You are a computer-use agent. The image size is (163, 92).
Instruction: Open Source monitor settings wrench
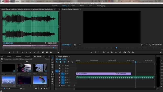pyautogui.click(x=45, y=43)
